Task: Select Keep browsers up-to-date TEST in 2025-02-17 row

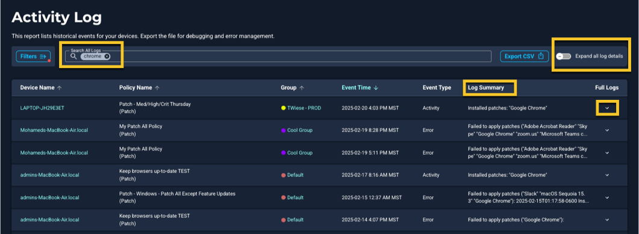Action: (x=154, y=171)
